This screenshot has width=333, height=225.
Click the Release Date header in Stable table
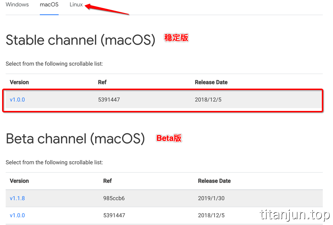pyautogui.click(x=211, y=82)
